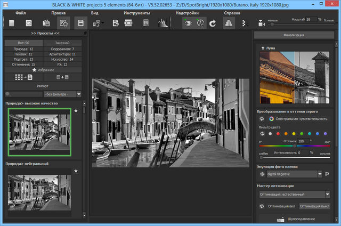Viewport: 341px width, 226px height.
Task: Click the reset icon beside Эмуляция фото пленки dropdown
Action: pos(262,174)
